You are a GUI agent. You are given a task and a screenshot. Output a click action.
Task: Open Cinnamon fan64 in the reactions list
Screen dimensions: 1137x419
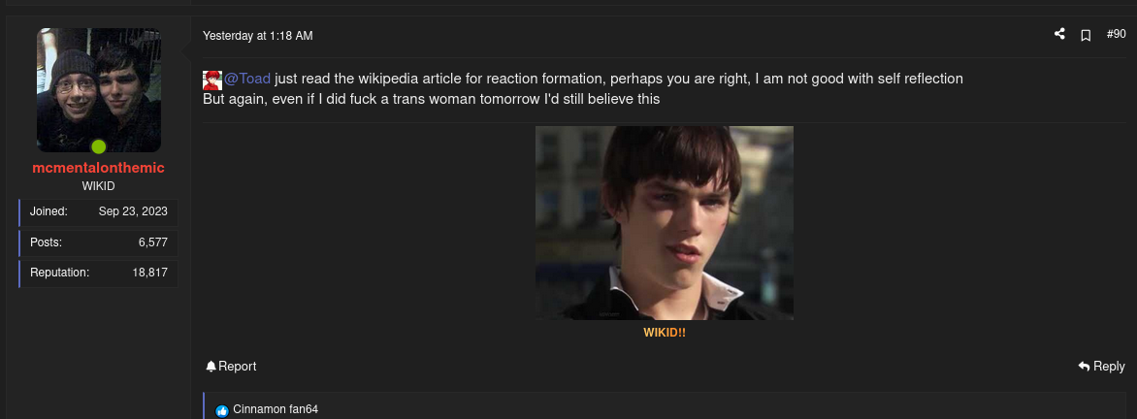(x=276, y=409)
